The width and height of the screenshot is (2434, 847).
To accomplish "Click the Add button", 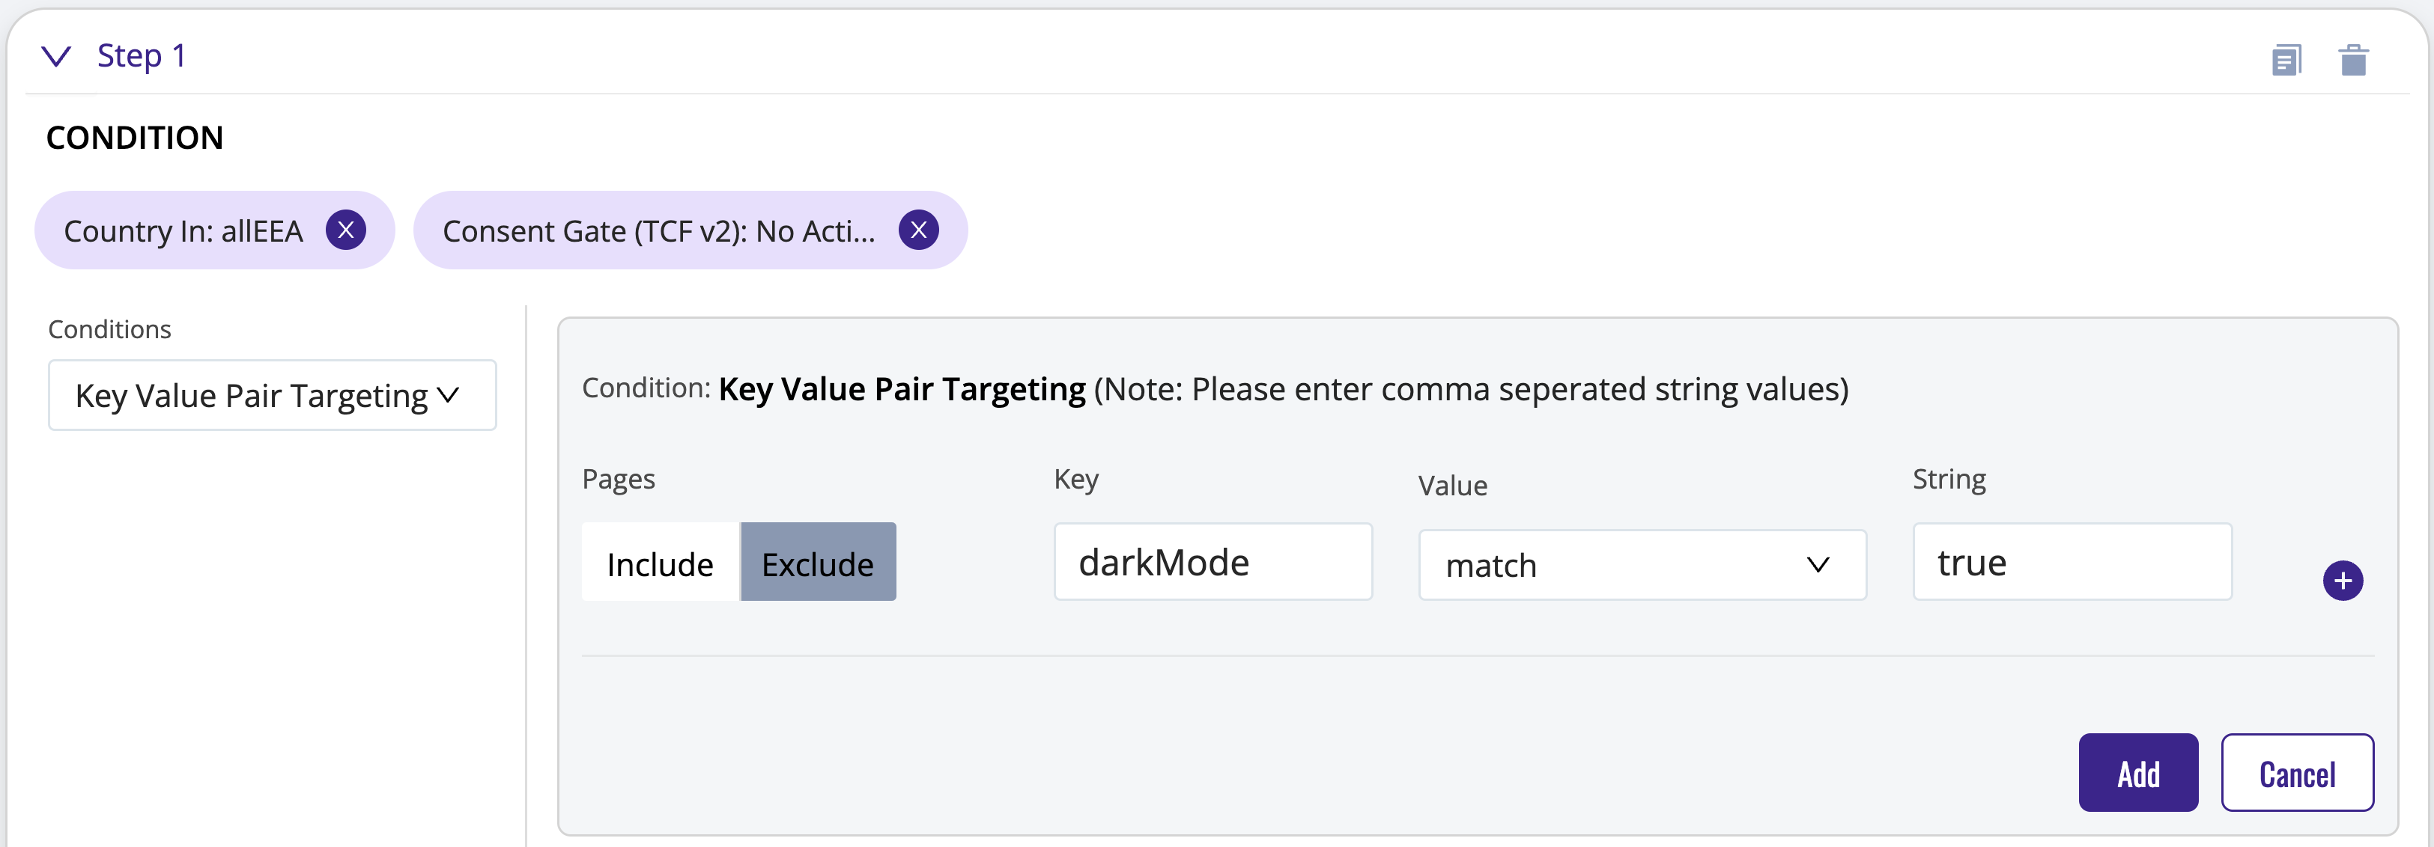I will [x=2138, y=772].
